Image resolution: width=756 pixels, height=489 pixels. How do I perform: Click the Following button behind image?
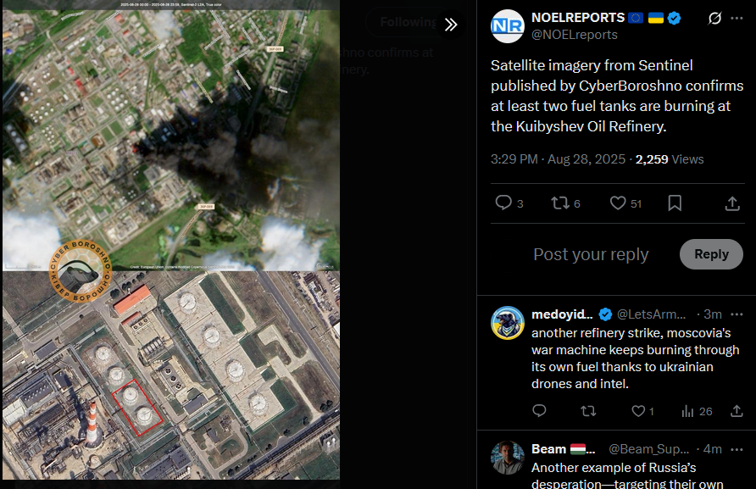[408, 22]
